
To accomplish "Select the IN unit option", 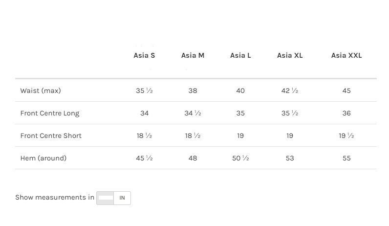I will tap(122, 198).
